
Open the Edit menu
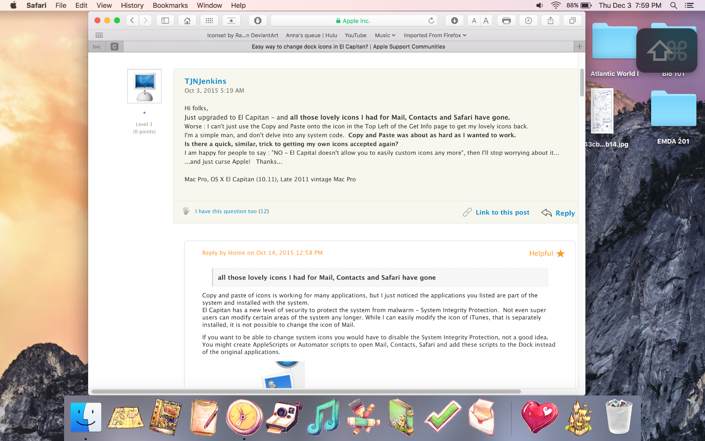click(81, 5)
